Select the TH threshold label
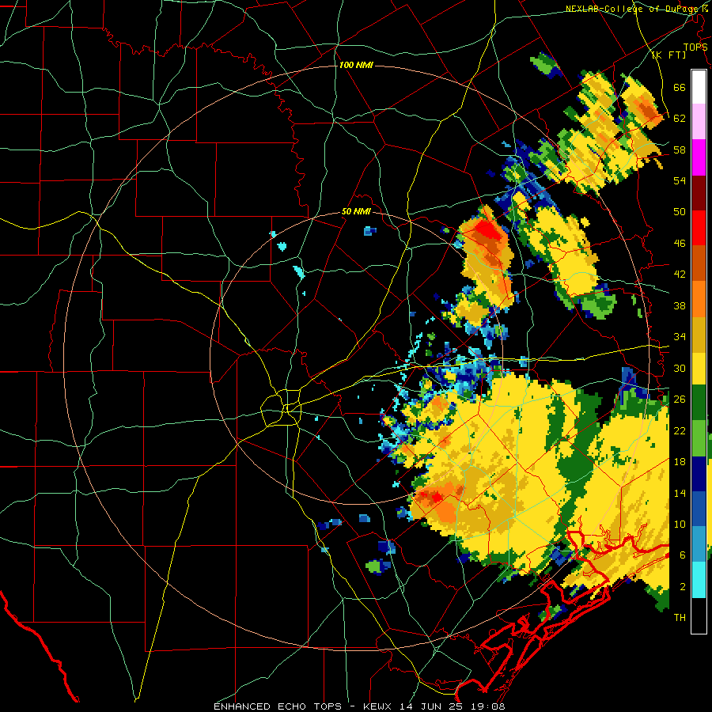712x712 pixels. [x=680, y=618]
